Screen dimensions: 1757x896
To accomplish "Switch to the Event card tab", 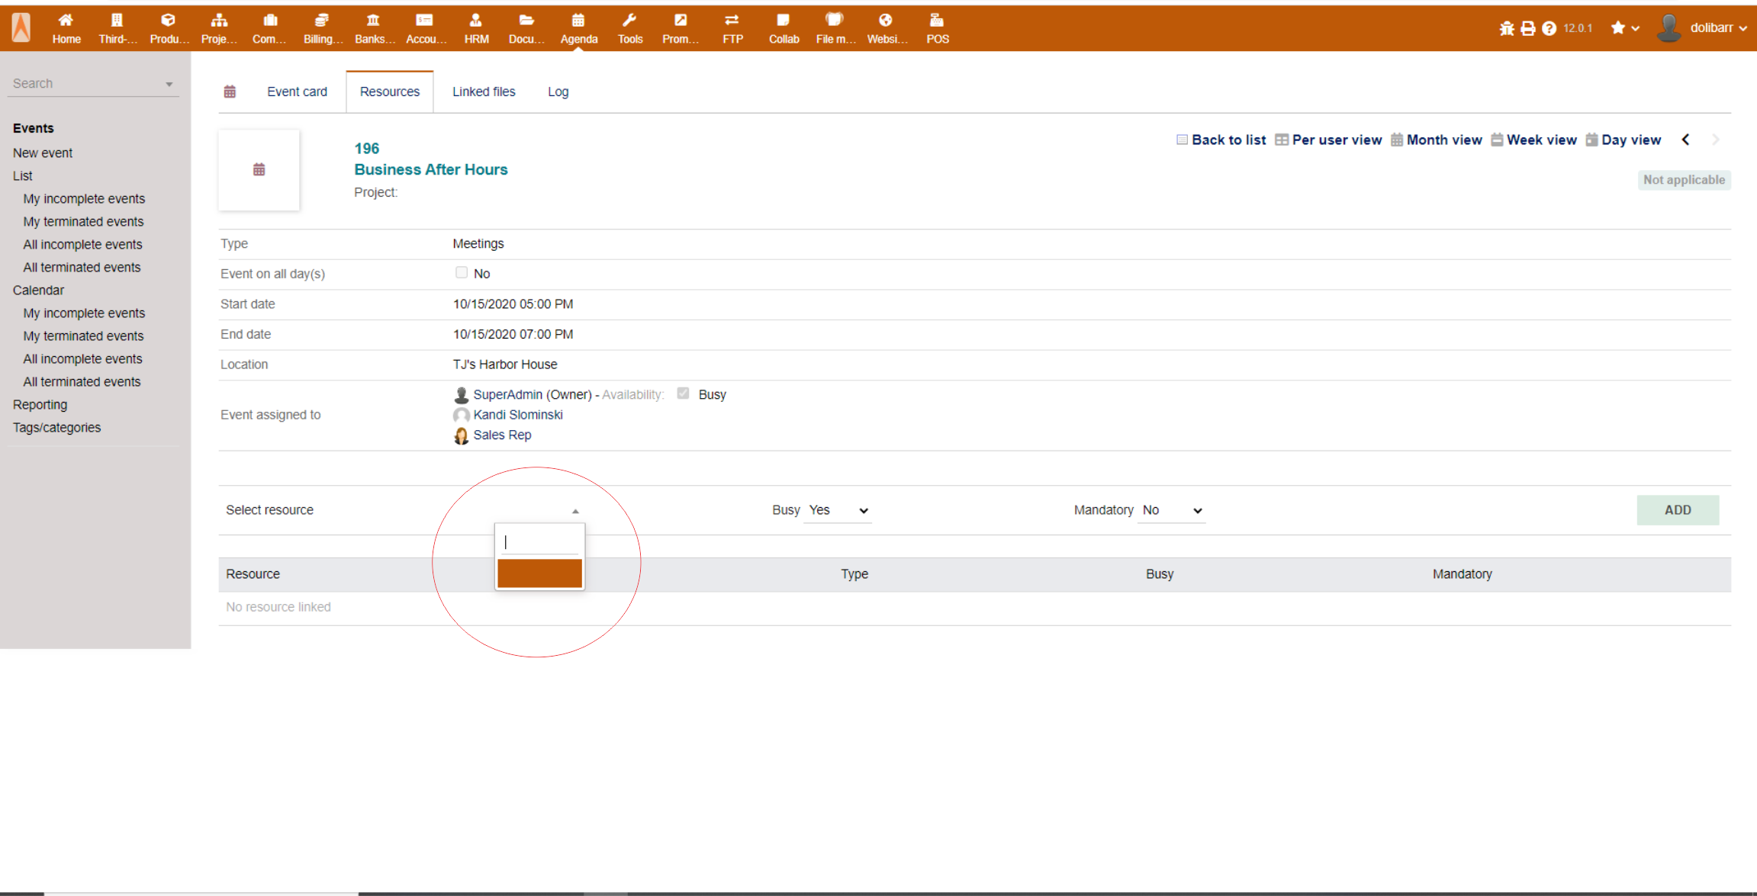I will [297, 92].
